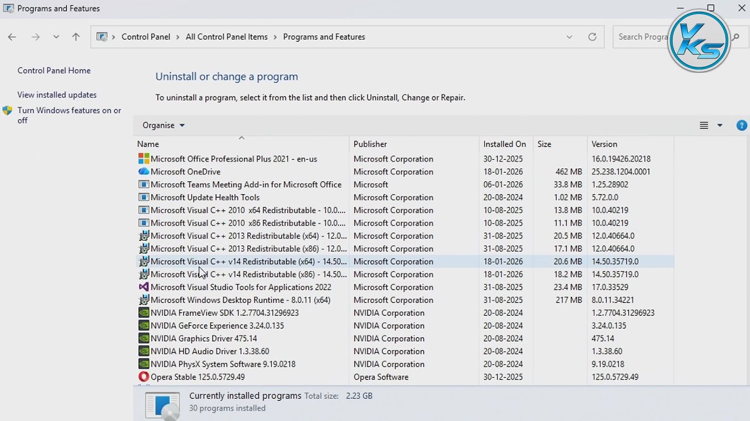Click the Visual C++ 2010 x64 icon
Image resolution: width=750 pixels, height=421 pixels.
[144, 210]
